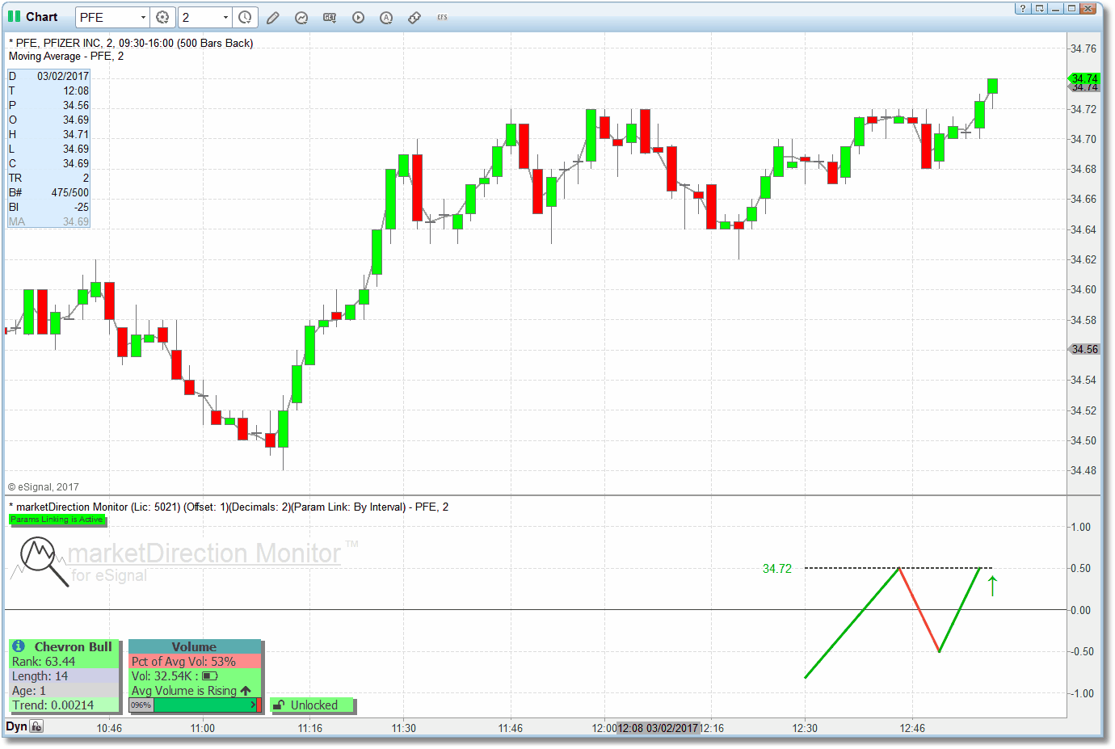Open the time template clock icon
The height and width of the screenshot is (749, 1115).
point(245,17)
